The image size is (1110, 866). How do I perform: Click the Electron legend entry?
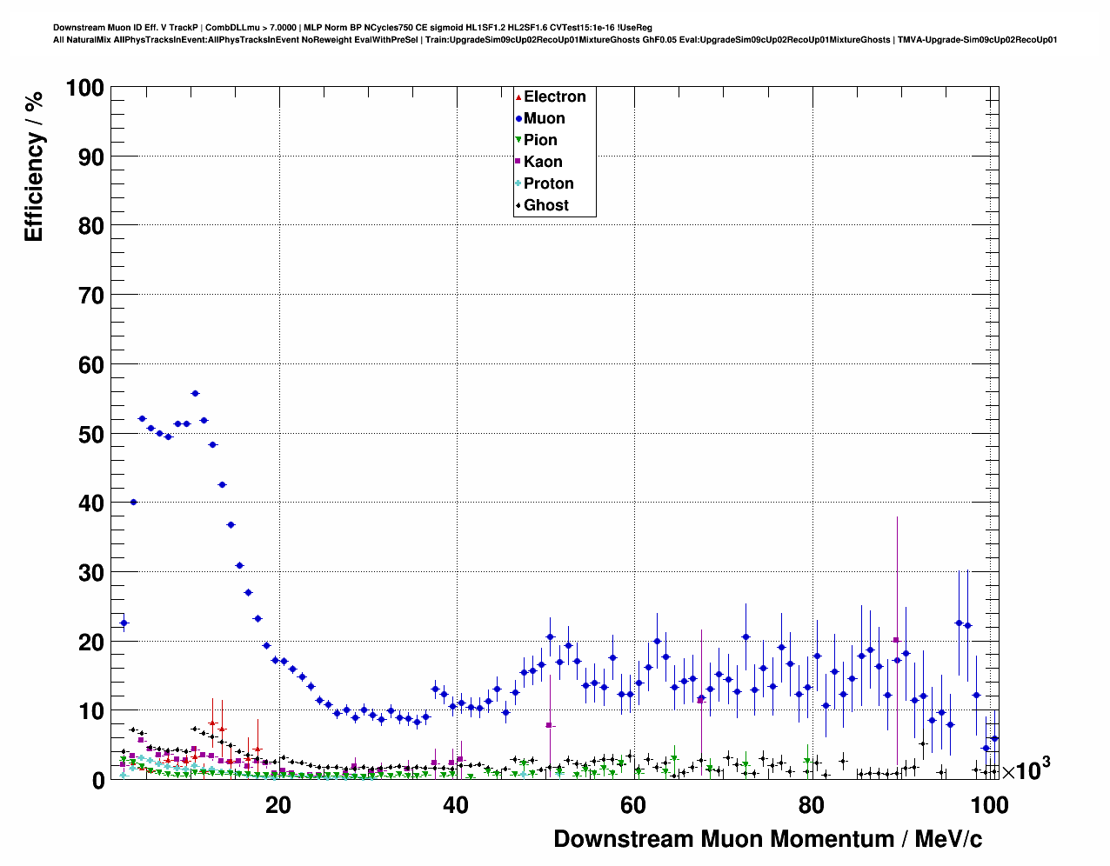(551, 97)
